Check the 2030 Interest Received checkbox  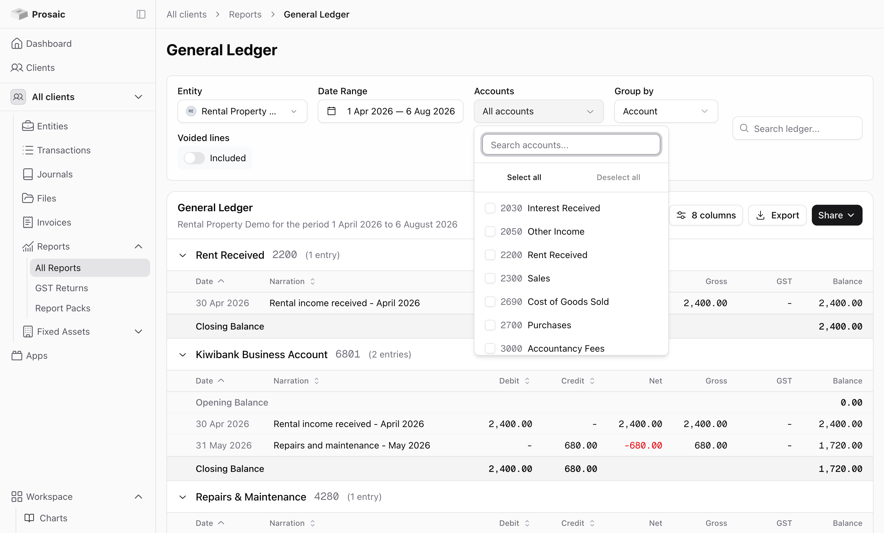point(490,208)
